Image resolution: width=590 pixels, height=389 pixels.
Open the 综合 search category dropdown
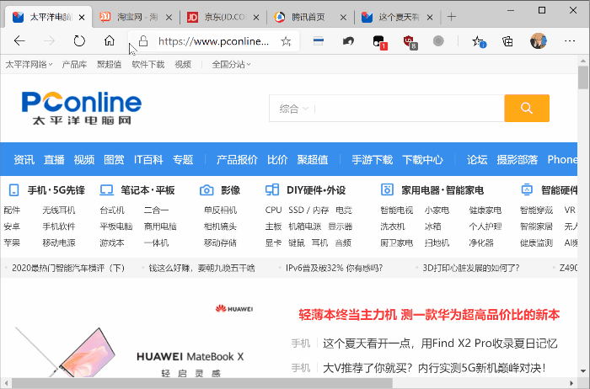pos(293,109)
